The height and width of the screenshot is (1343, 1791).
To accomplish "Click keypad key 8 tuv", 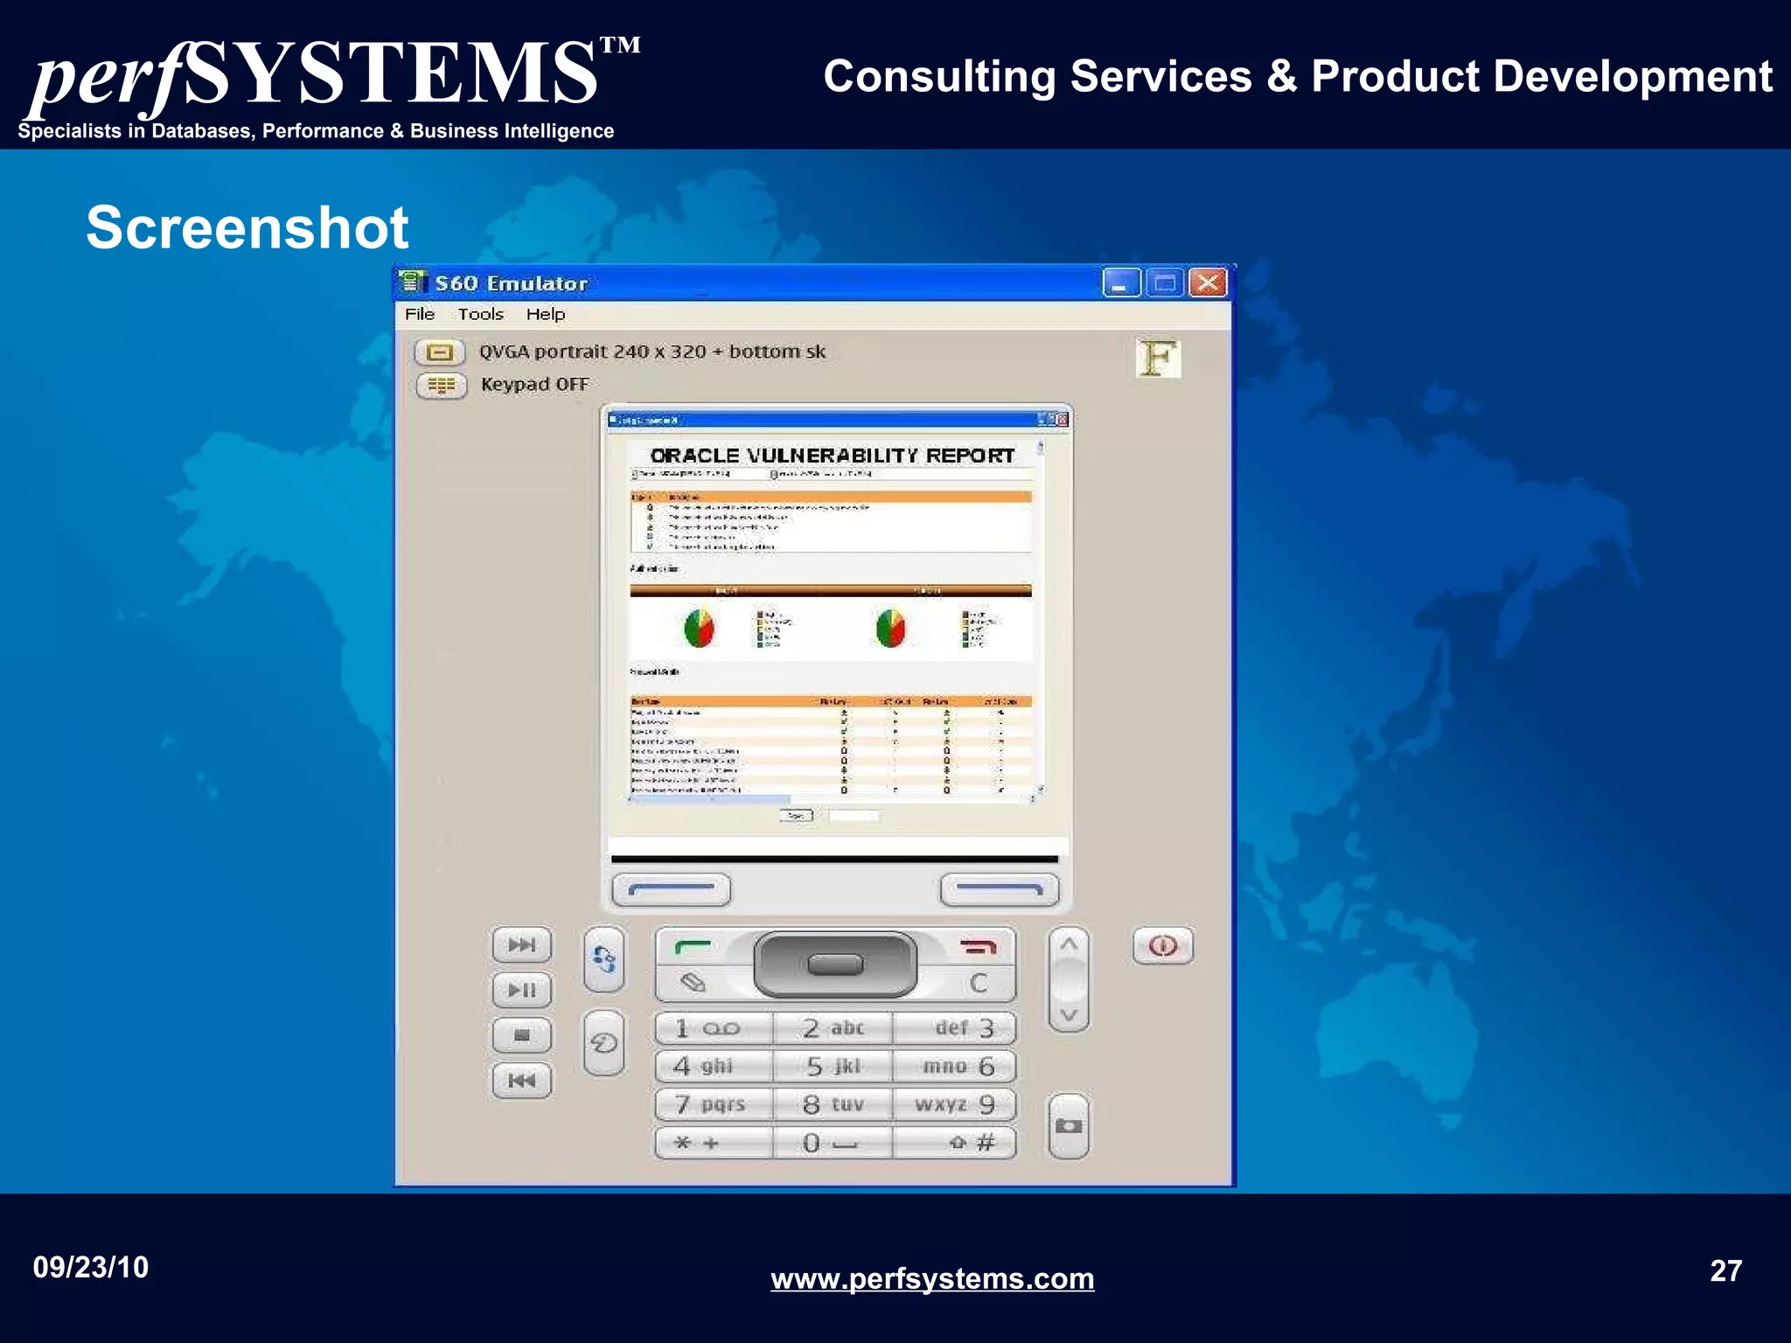I will (833, 1104).
